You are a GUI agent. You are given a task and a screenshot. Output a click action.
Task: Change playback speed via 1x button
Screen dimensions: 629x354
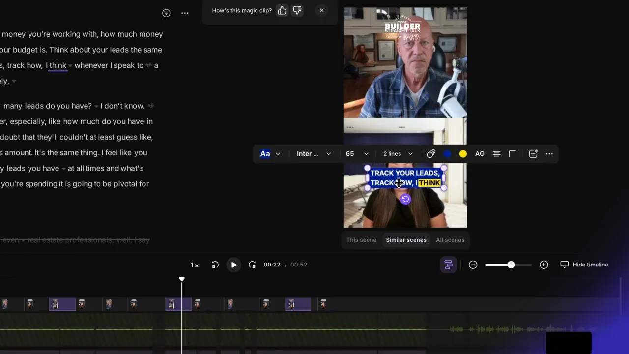pyautogui.click(x=194, y=265)
